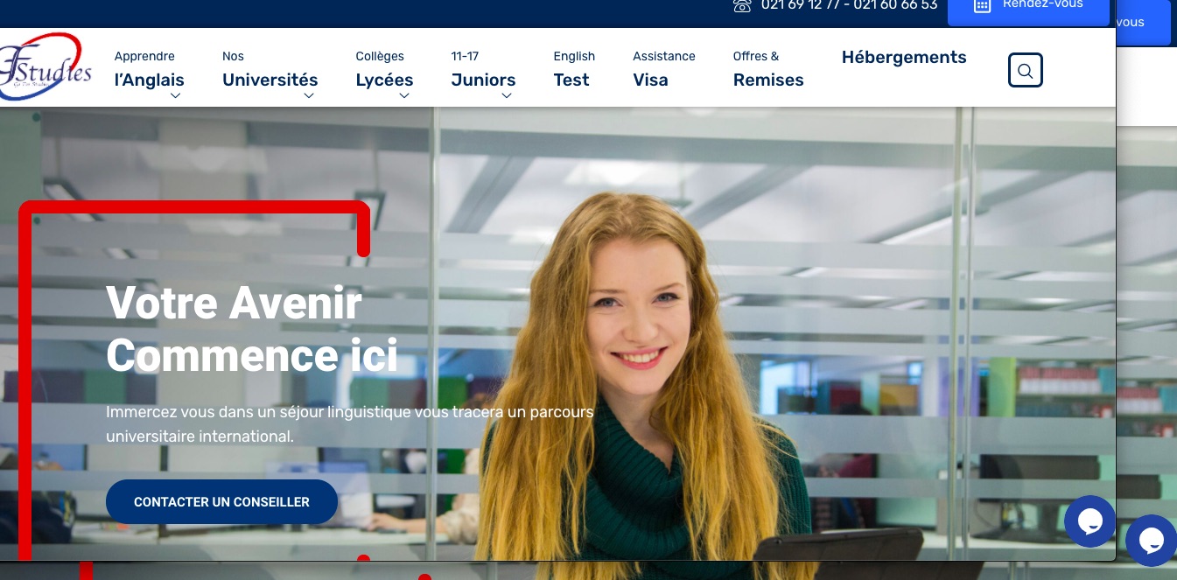This screenshot has height=580, width=1177.
Task: Click the F Studies logo
Action: pyautogui.click(x=46, y=67)
